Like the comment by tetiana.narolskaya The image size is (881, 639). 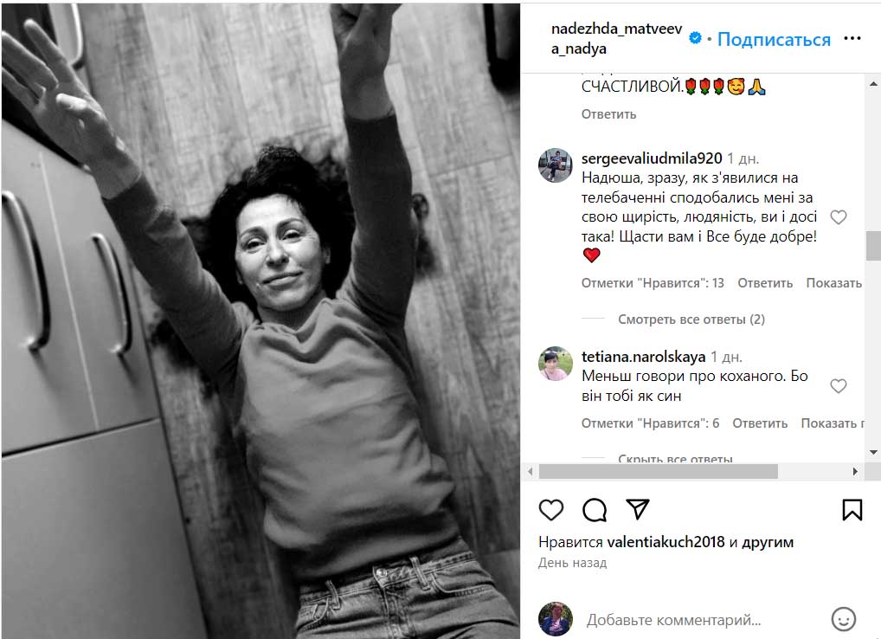tap(838, 386)
